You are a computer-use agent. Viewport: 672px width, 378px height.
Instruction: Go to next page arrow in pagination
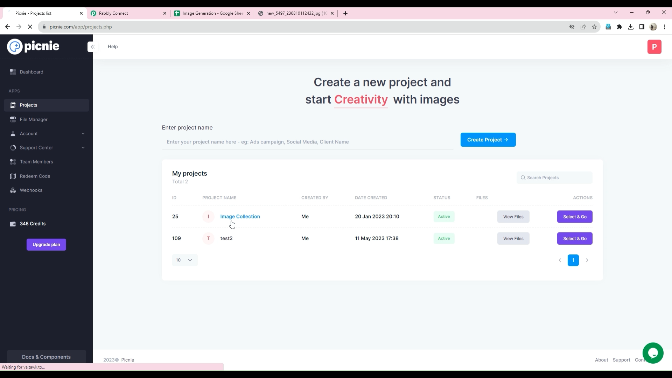pyautogui.click(x=587, y=260)
